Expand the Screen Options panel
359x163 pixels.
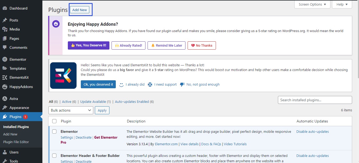click(x=312, y=5)
